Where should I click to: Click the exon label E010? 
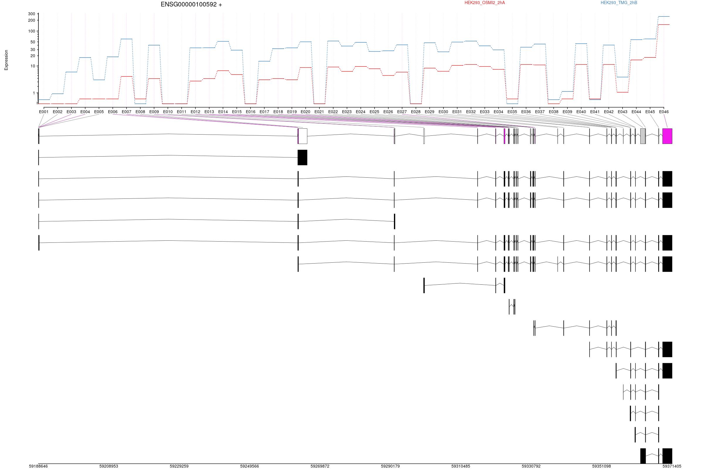point(168,112)
